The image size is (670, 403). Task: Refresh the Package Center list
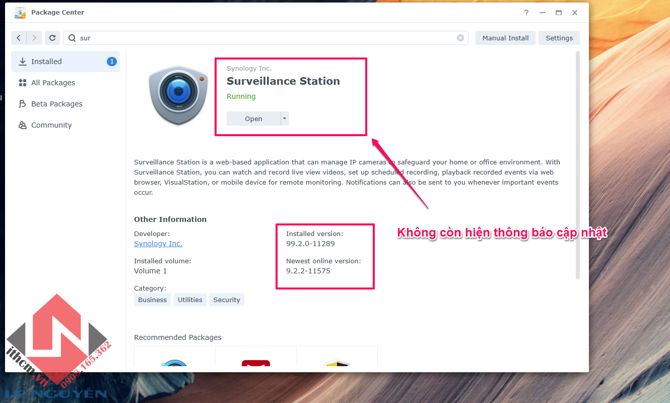pyautogui.click(x=52, y=38)
